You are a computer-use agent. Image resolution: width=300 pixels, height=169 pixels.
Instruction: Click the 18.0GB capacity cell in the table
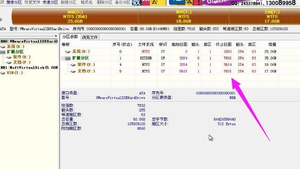click(270, 65)
